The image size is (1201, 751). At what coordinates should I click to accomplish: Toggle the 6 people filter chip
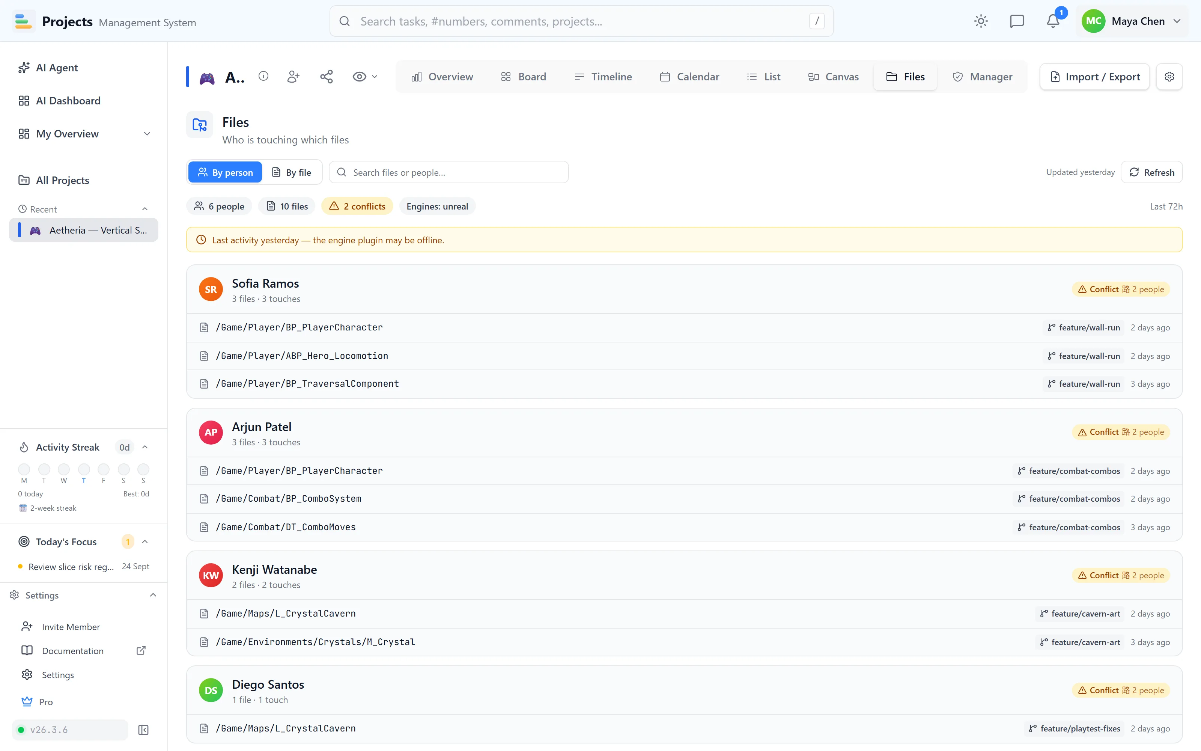(219, 206)
